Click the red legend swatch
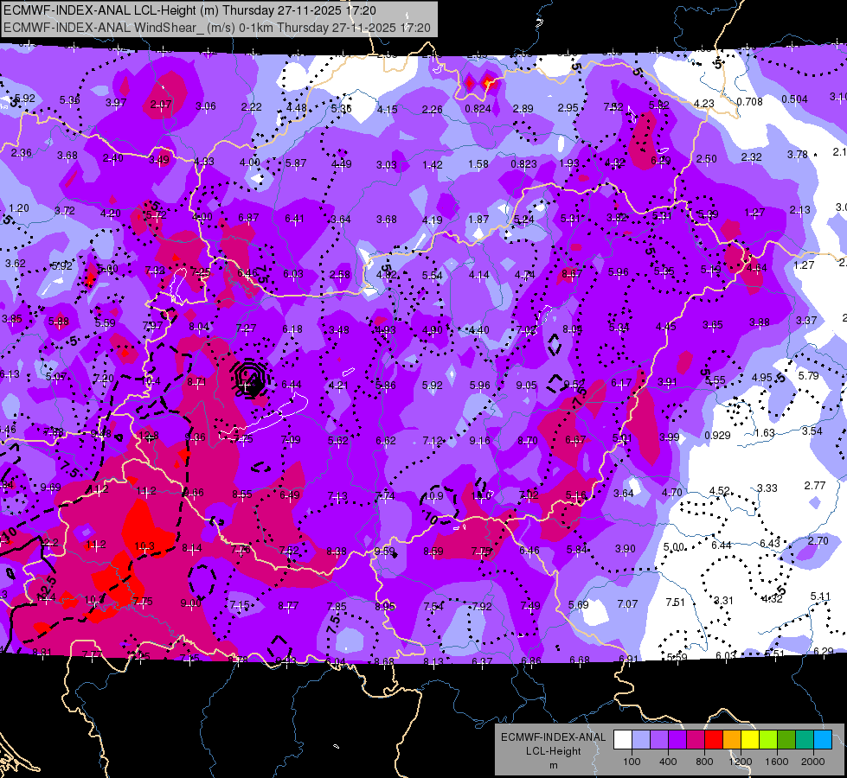Image resolution: width=847 pixels, height=778 pixels. click(714, 740)
